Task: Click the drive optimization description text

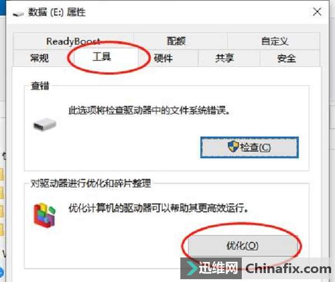Action: tap(159, 208)
